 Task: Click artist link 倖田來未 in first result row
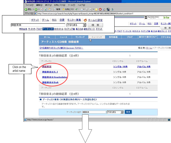point(47,67)
